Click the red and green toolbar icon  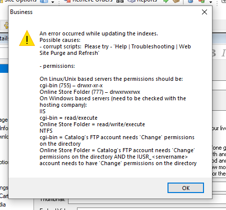click(201, 1)
